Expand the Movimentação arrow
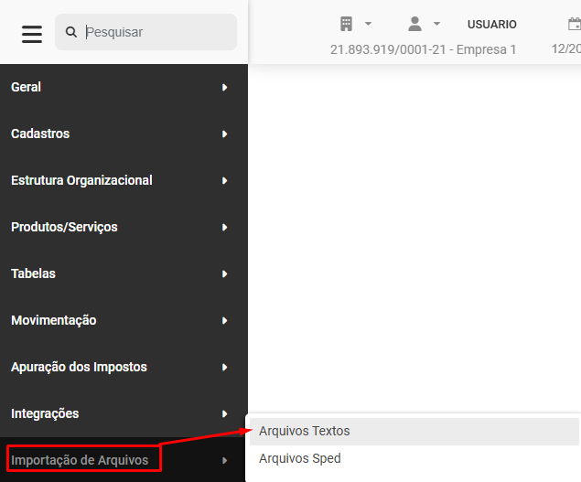Screen dimensions: 581x482 coord(224,320)
